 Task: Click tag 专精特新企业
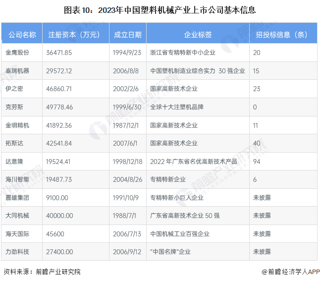click(x=168, y=179)
